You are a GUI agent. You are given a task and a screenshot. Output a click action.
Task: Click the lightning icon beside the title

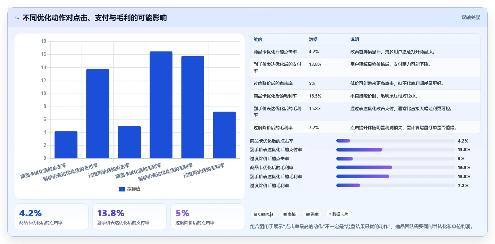click(x=17, y=18)
